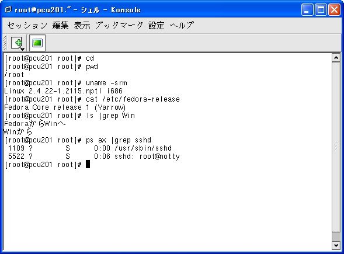This screenshot has width=344, height=254.
Task: Click the terminal cursor at the prompt
Action: [88, 164]
